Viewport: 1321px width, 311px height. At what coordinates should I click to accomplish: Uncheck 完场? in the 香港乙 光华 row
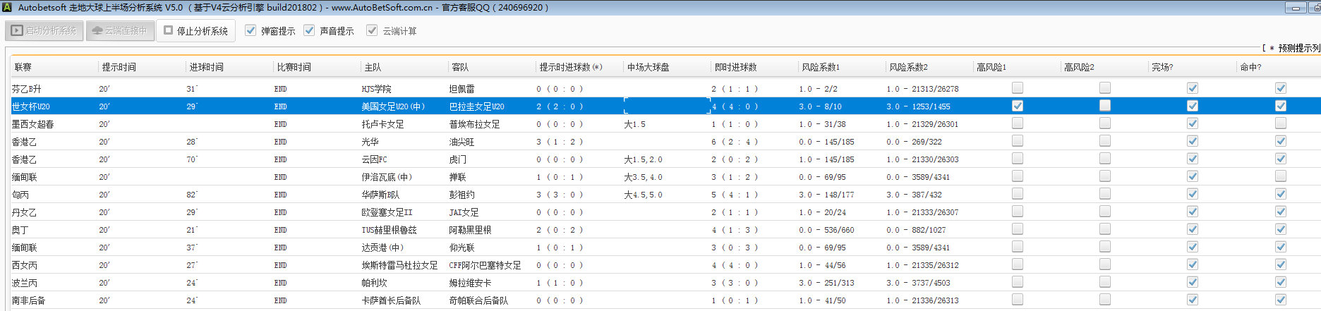[1192, 141]
